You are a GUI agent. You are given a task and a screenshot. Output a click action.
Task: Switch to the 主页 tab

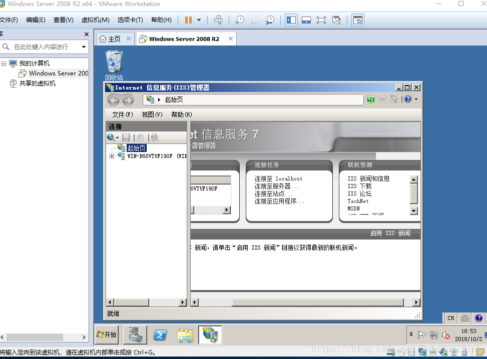110,39
